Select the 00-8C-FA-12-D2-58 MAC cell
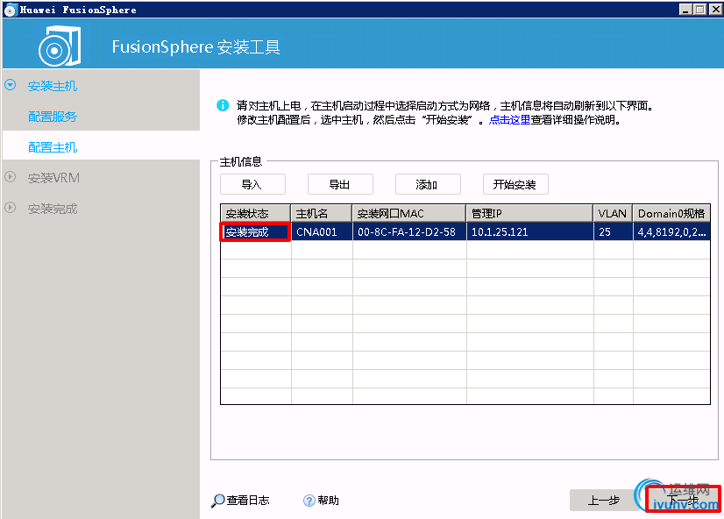The image size is (724, 519). click(409, 231)
